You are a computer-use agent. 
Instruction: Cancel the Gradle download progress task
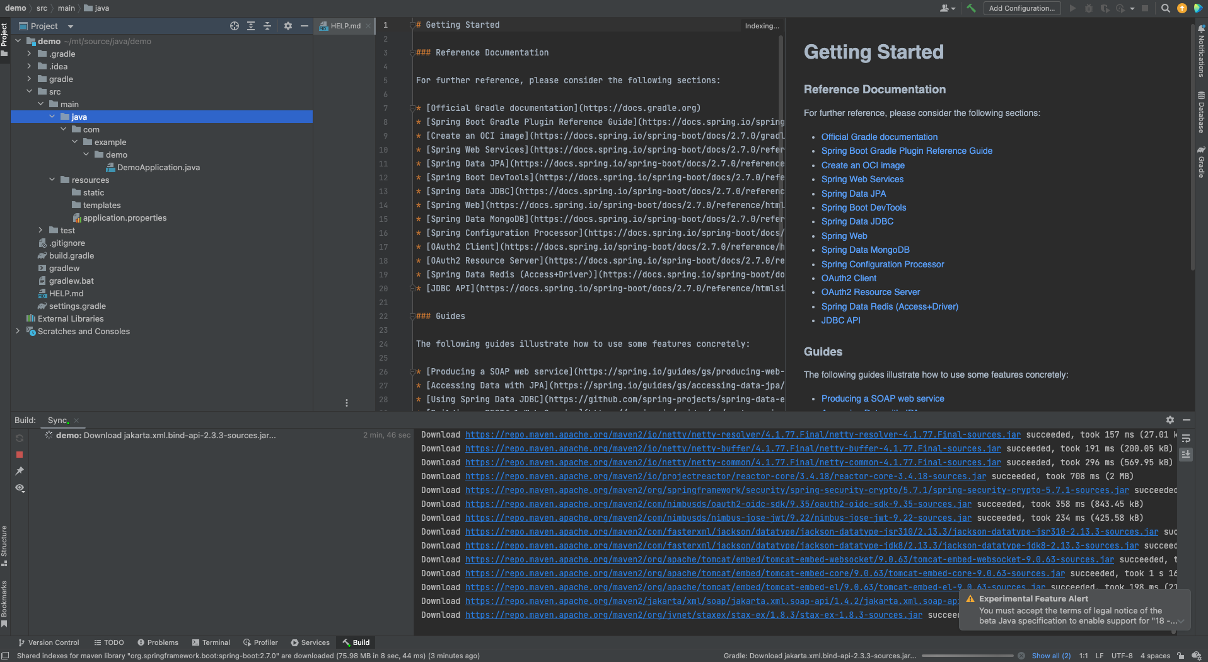pos(1021,656)
